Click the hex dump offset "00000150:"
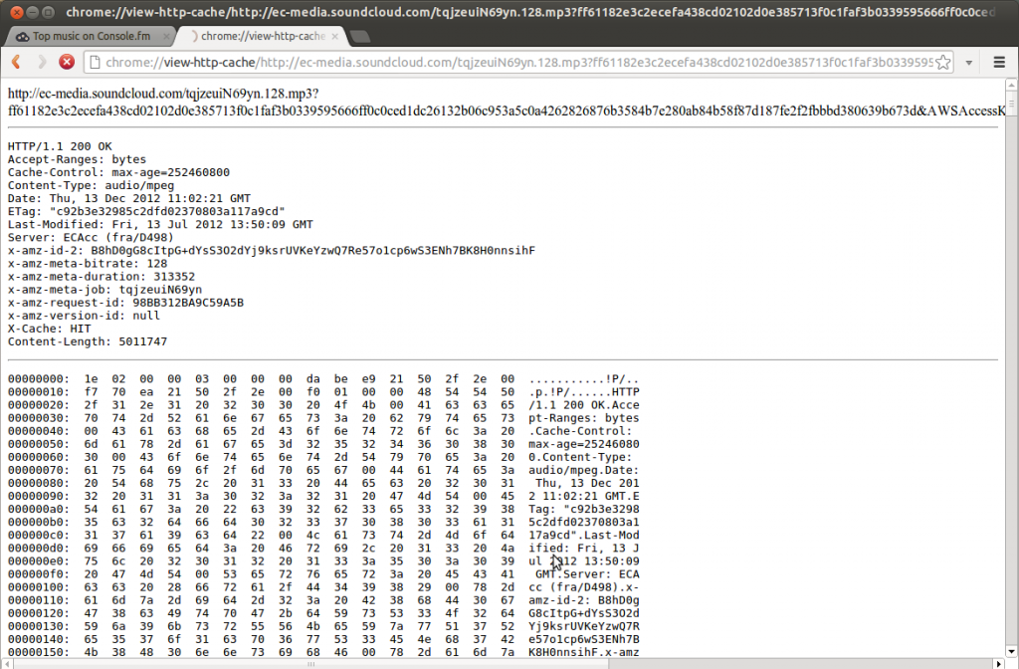Image resolution: width=1019 pixels, height=669 pixels. click(39, 652)
